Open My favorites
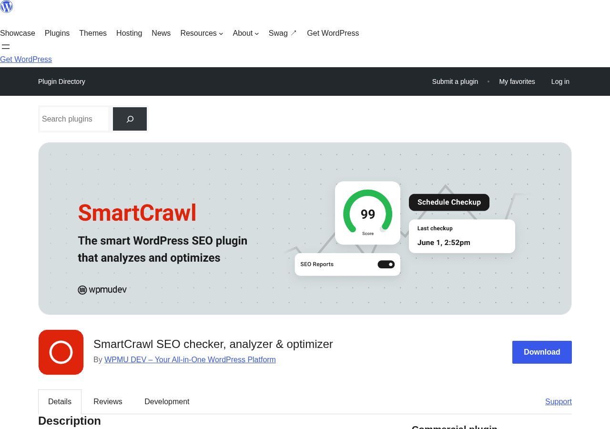This screenshot has width=610, height=429. 517,82
